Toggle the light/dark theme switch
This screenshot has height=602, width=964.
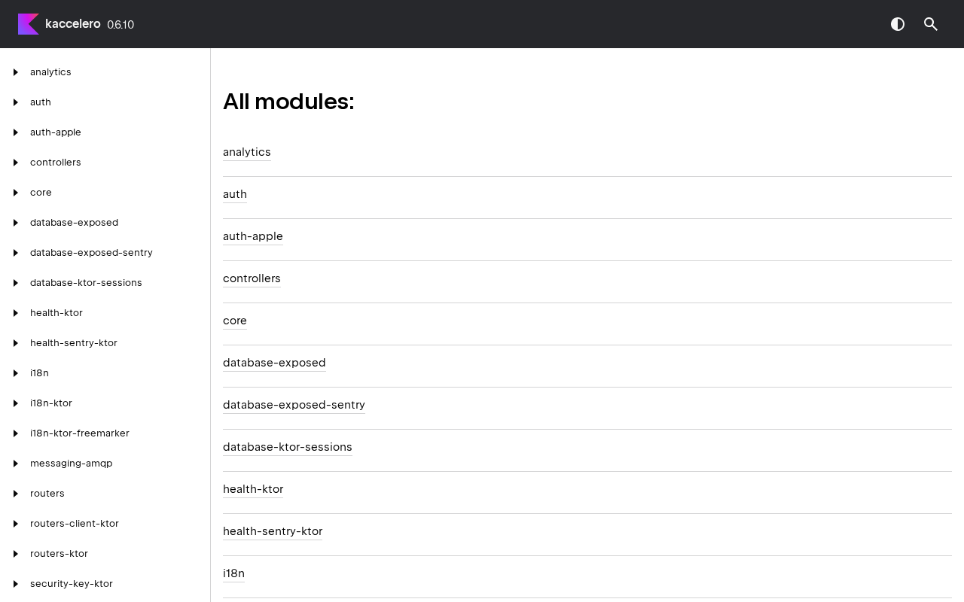[x=898, y=24]
